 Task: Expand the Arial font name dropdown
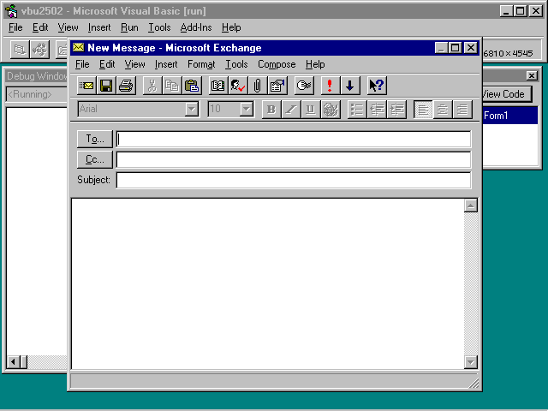click(192, 109)
